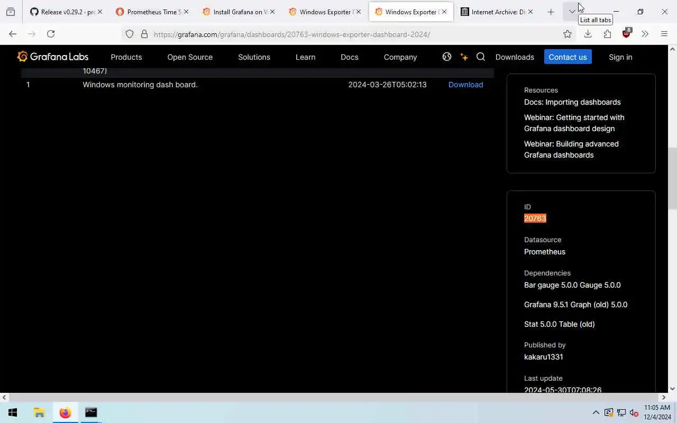The height and width of the screenshot is (423, 677).
Task: Open the Extensions puzzle icon
Action: (607, 34)
